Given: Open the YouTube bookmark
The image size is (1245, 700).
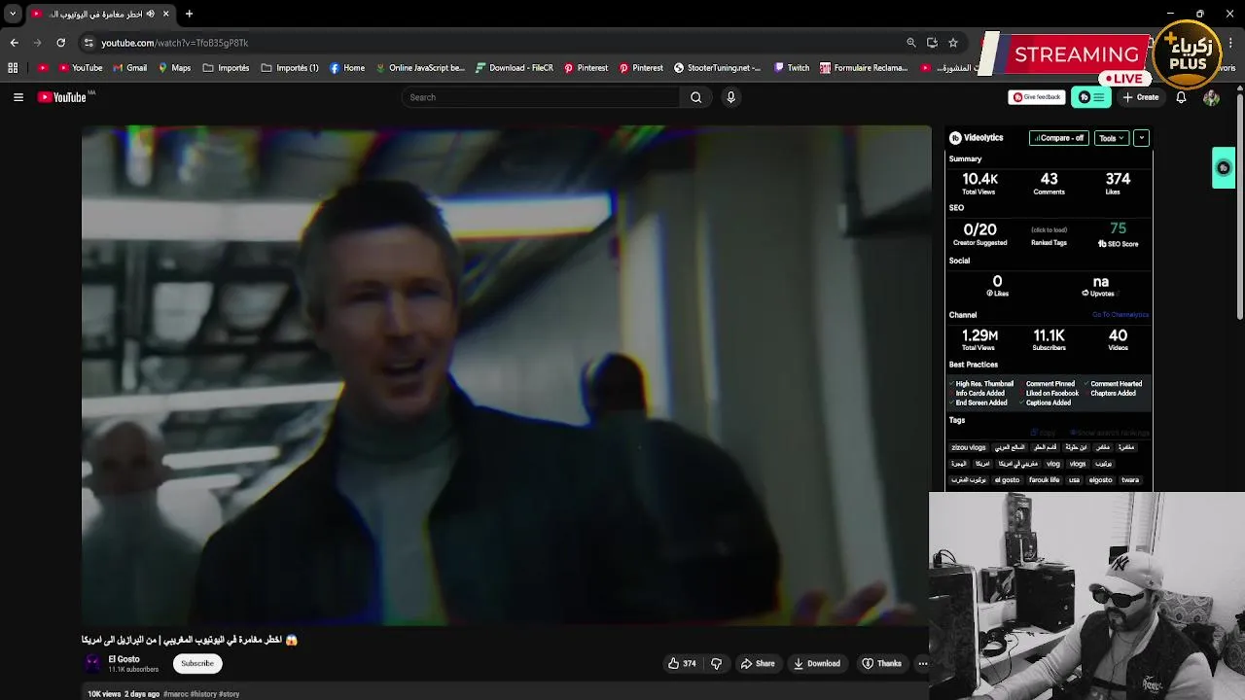Looking at the screenshot, I should pyautogui.click(x=81, y=68).
